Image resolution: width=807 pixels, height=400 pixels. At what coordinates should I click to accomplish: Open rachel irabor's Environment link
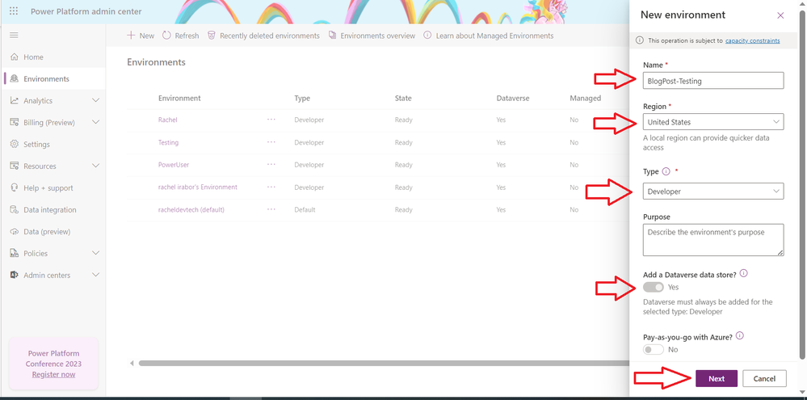click(x=198, y=187)
